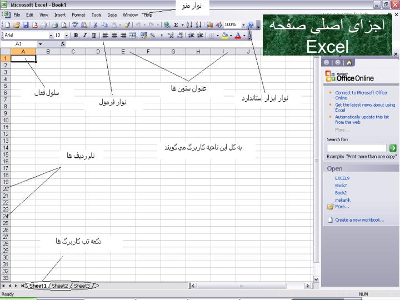Open the Tools menu
The image size is (400, 300).
pyautogui.click(x=97, y=15)
